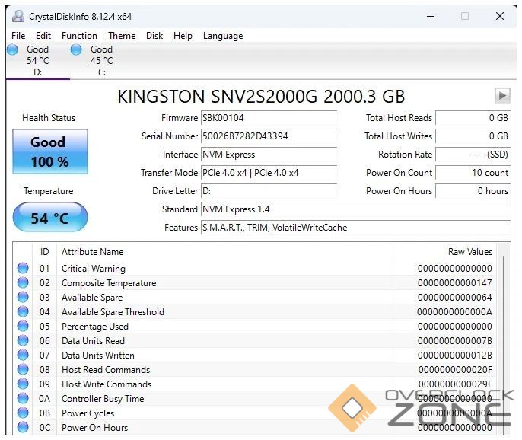Click the Firmware field SBK00104

269,118
